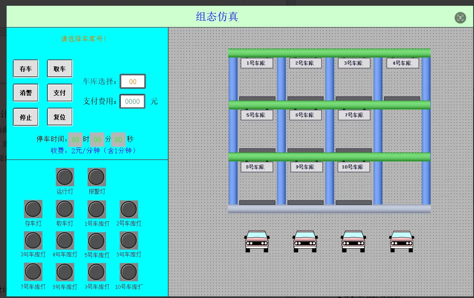Click the 1号车库 garage label
This screenshot has width=474, height=298.
(x=257, y=63)
